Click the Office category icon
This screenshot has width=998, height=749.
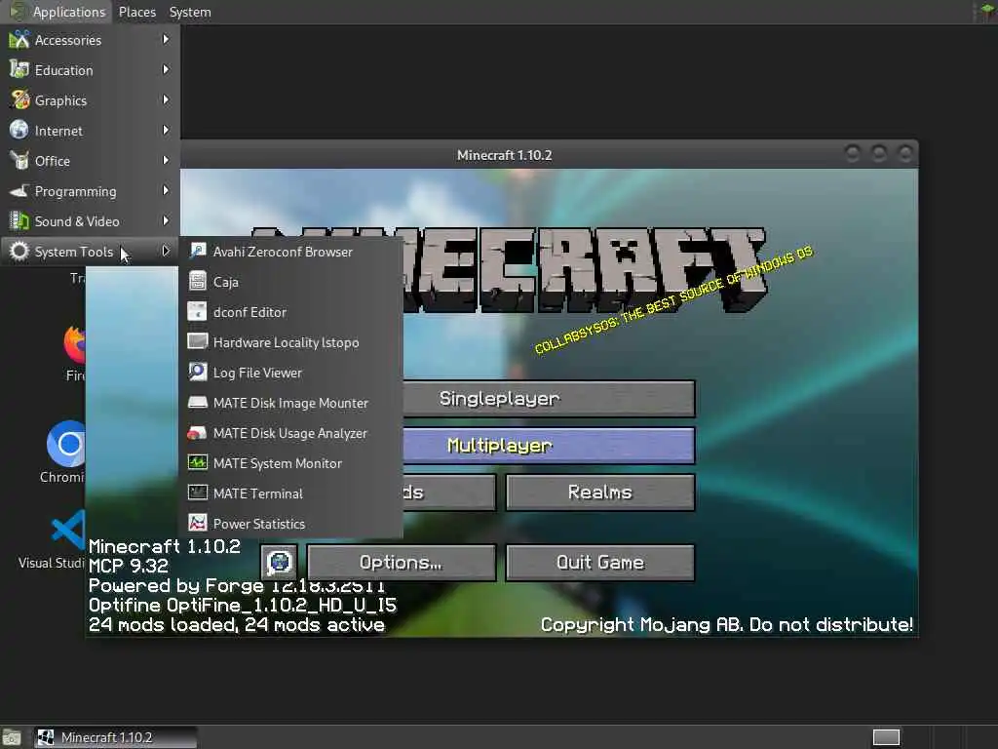coord(19,161)
